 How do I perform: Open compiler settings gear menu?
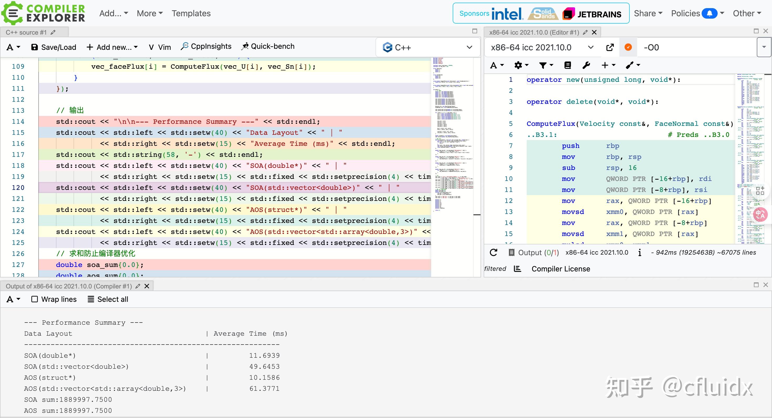521,65
